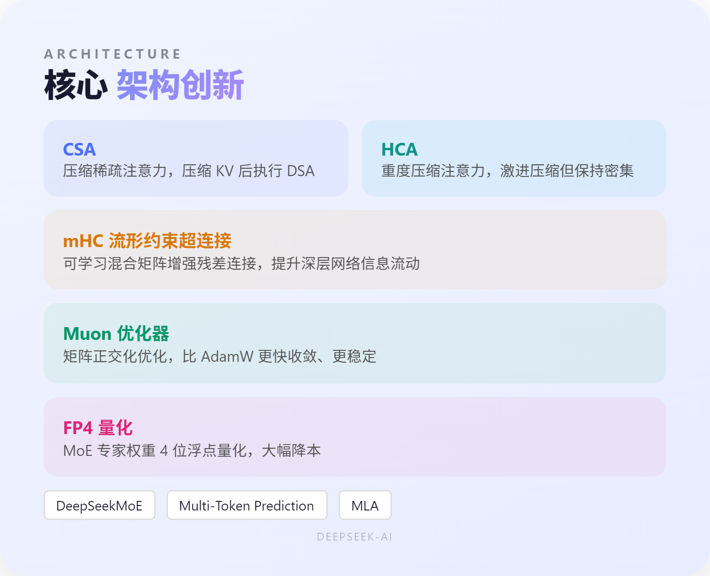Image resolution: width=710 pixels, height=576 pixels.
Task: Click text MoE 专家权重 4 位浮点量化
Action: point(155,450)
